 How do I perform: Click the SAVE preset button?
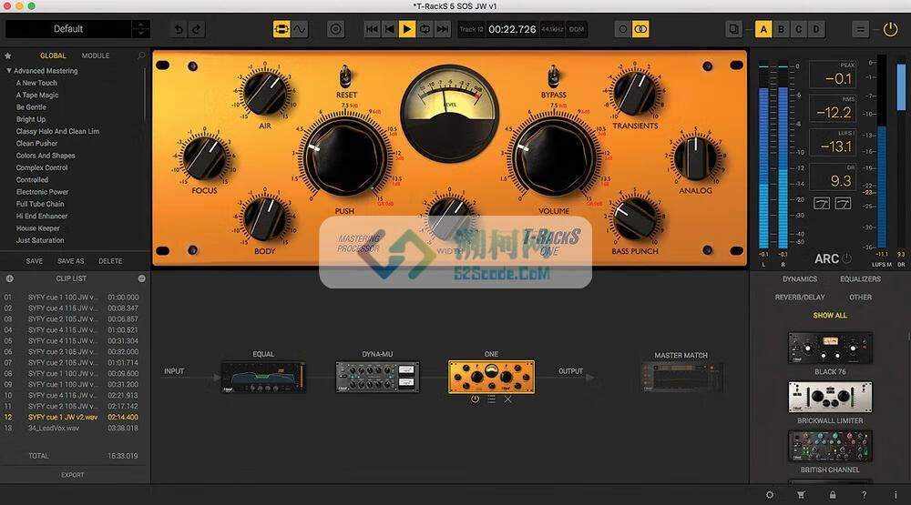pos(35,261)
